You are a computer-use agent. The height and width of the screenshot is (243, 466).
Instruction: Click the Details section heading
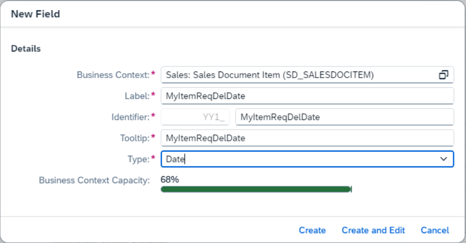click(26, 48)
